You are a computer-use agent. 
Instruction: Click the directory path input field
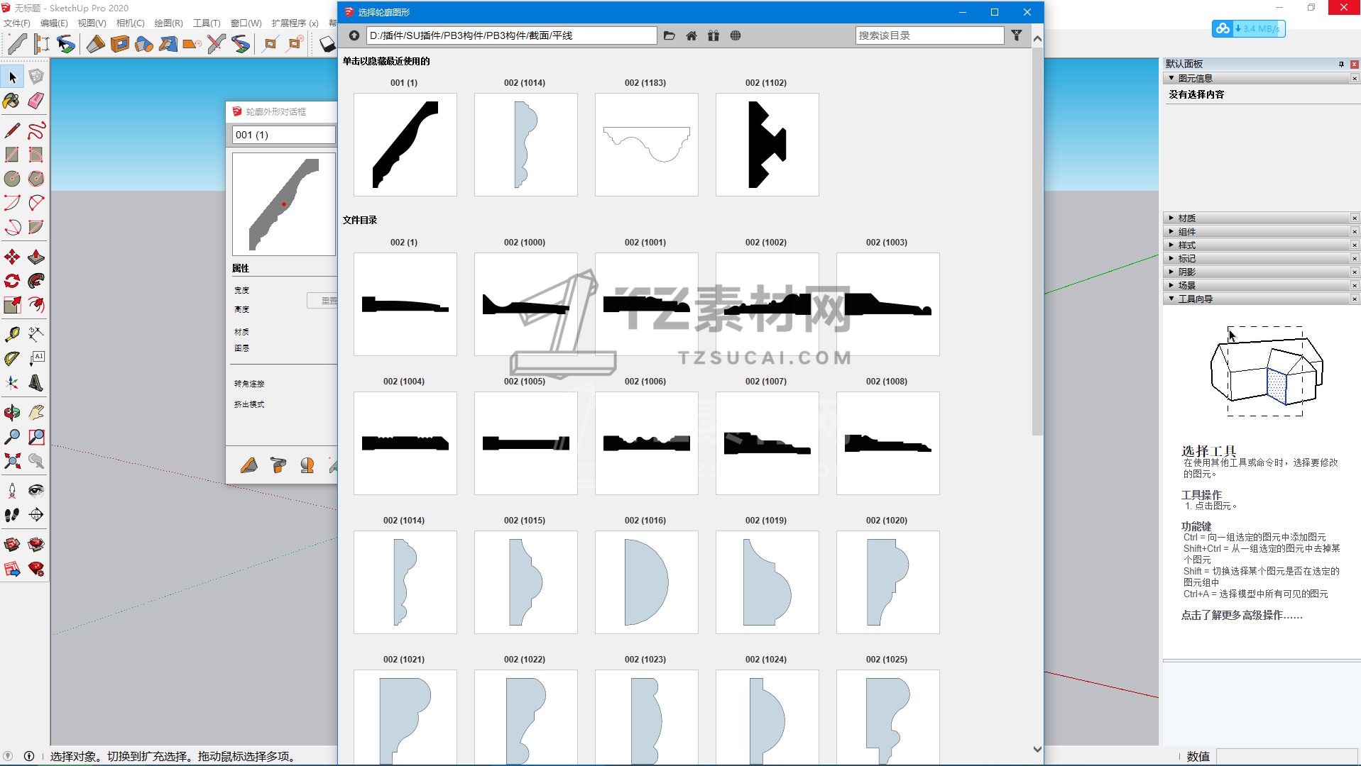tap(511, 35)
